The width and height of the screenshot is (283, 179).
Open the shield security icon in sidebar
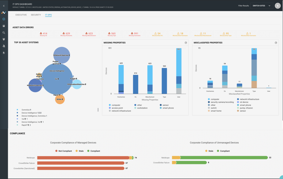pos(4,39)
